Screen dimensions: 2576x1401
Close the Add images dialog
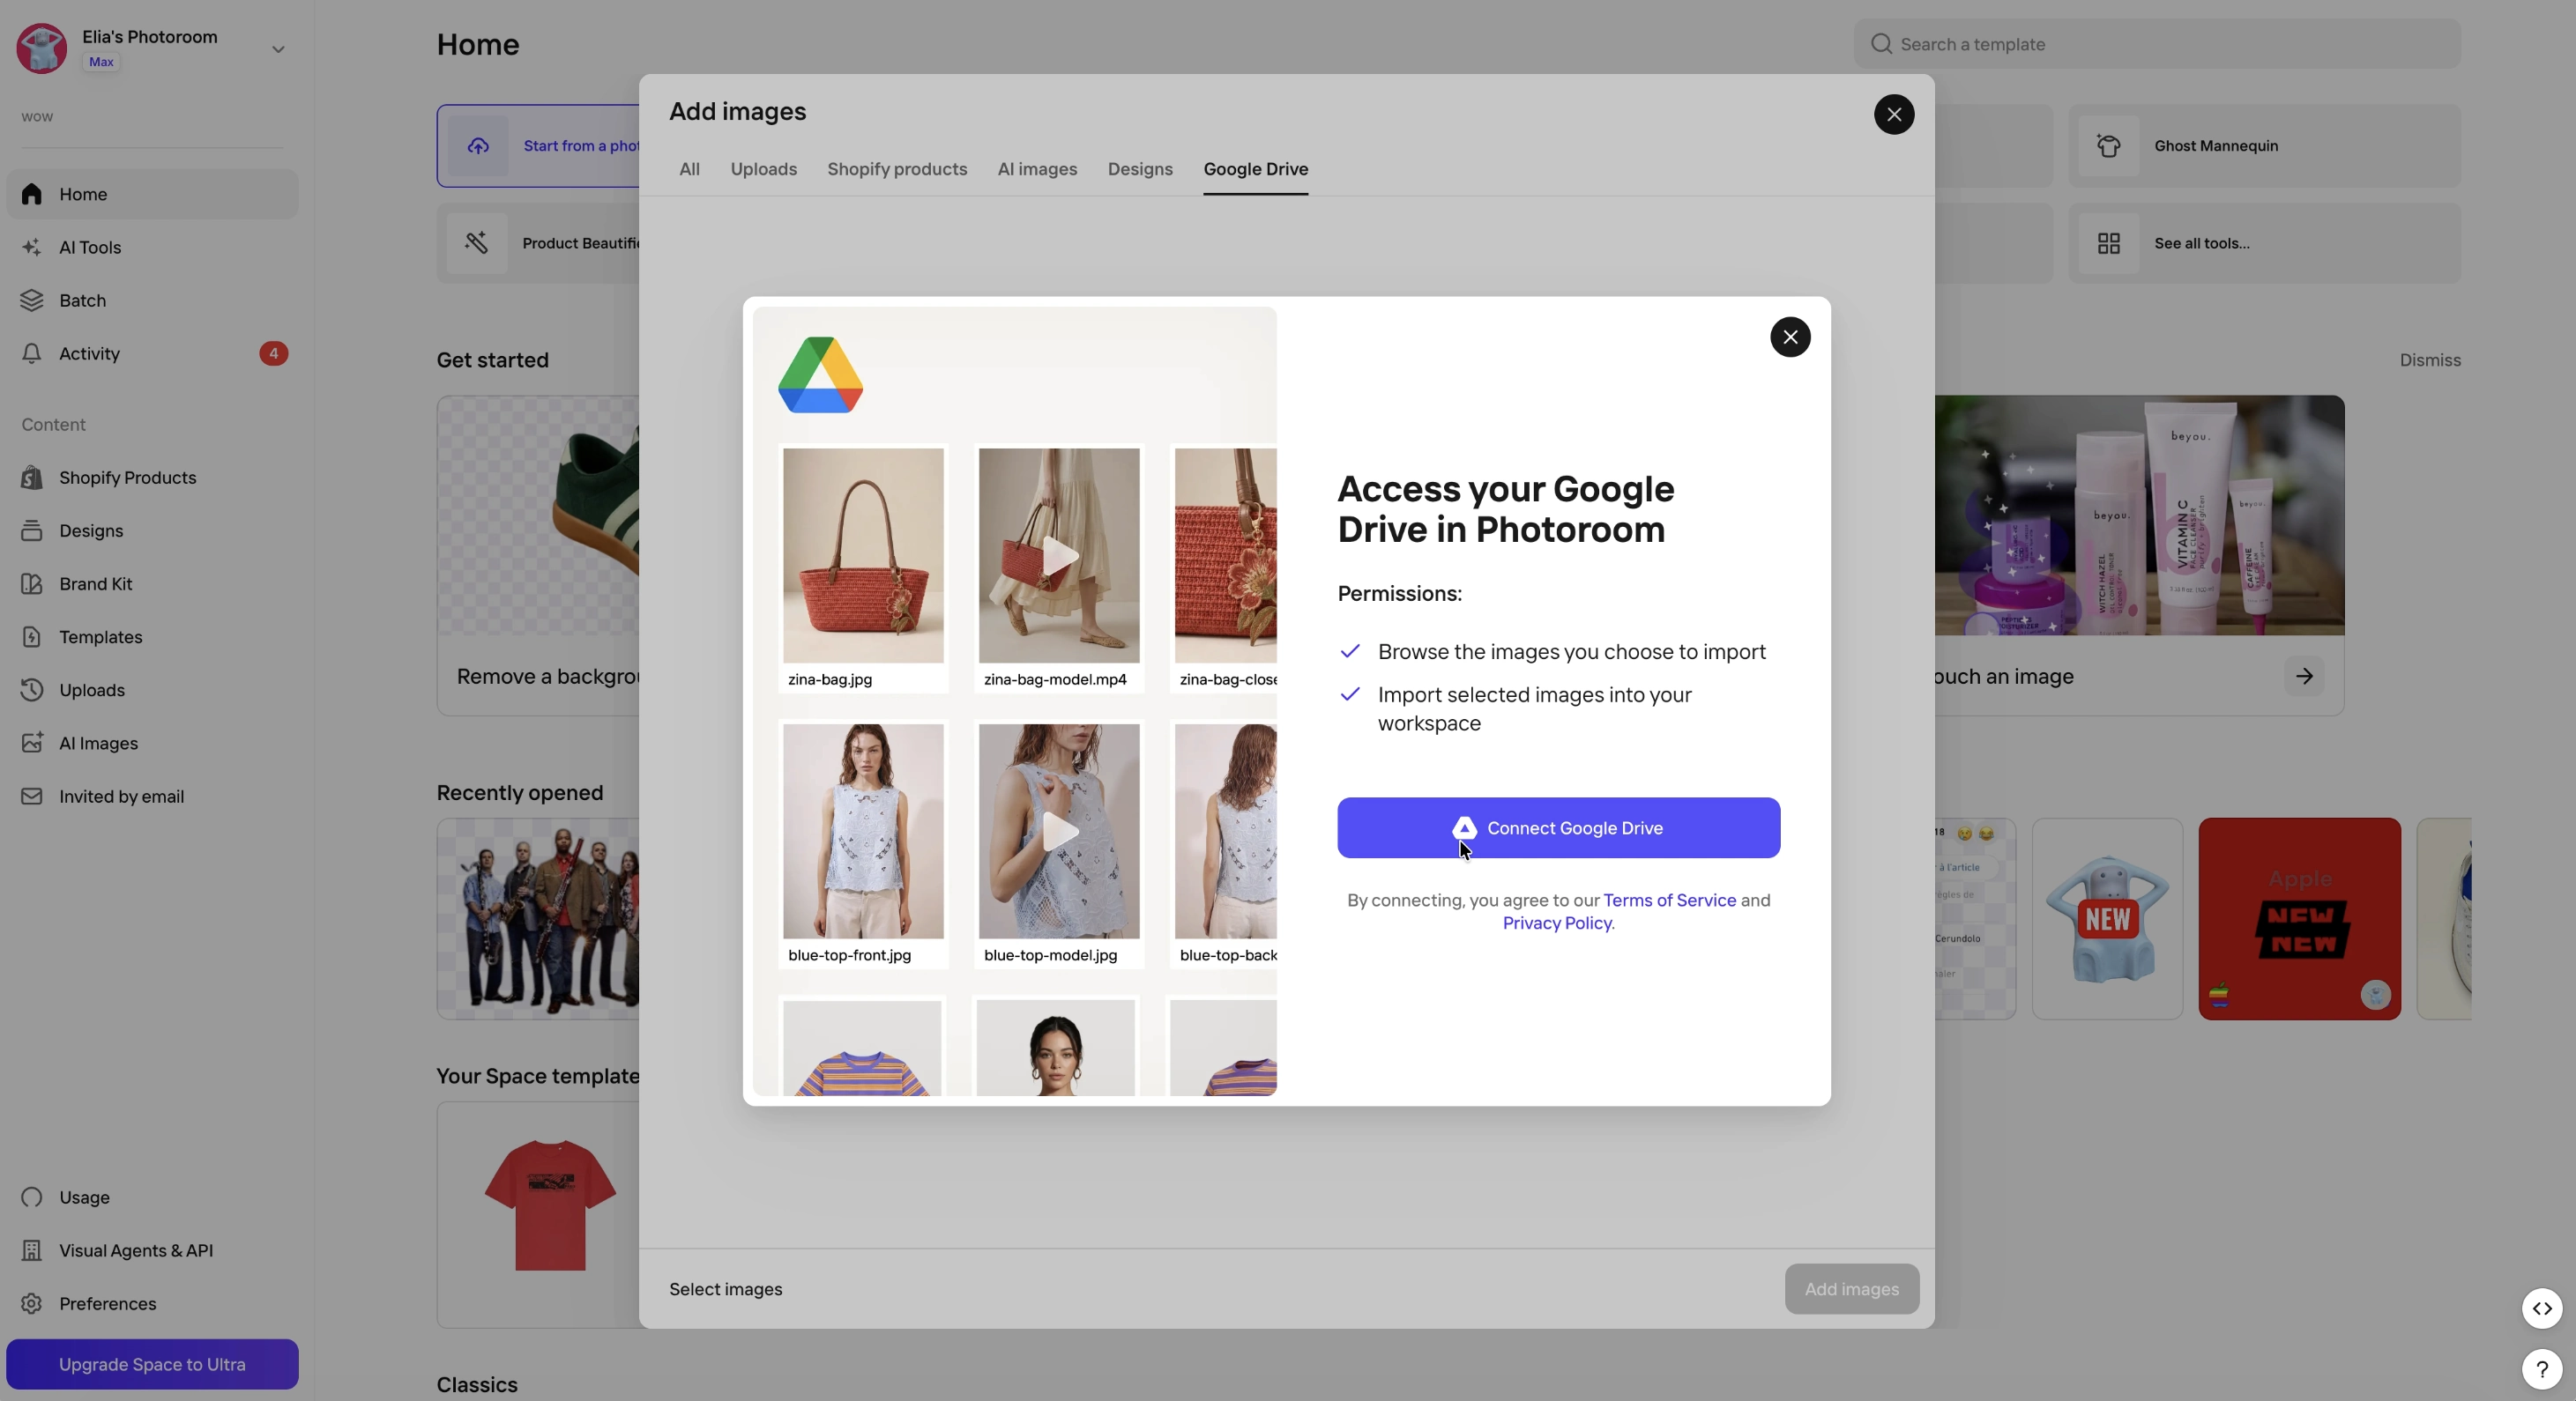[x=1894, y=114]
